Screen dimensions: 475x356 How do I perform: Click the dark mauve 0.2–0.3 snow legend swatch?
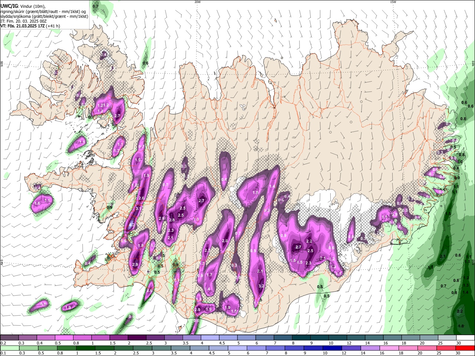click(x=10, y=337)
